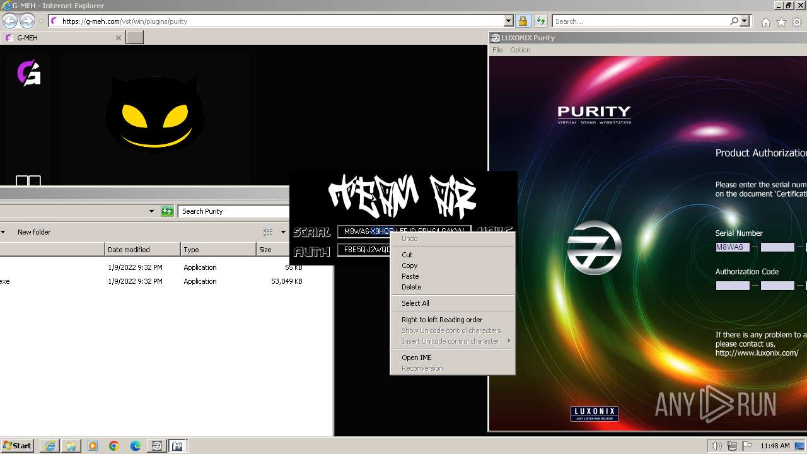
Task: Launch Microsoft Edge from taskbar
Action: (136, 446)
